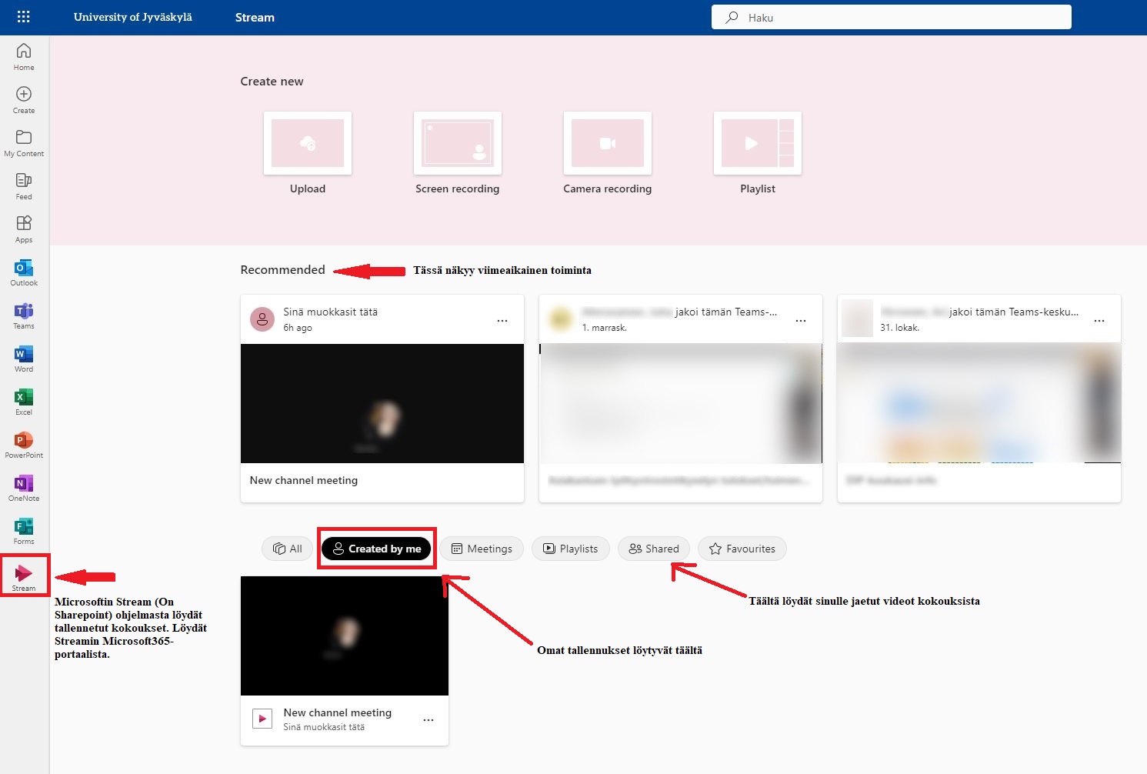1147x774 pixels.
Task: Go to My Content folder
Action: pyautogui.click(x=24, y=142)
